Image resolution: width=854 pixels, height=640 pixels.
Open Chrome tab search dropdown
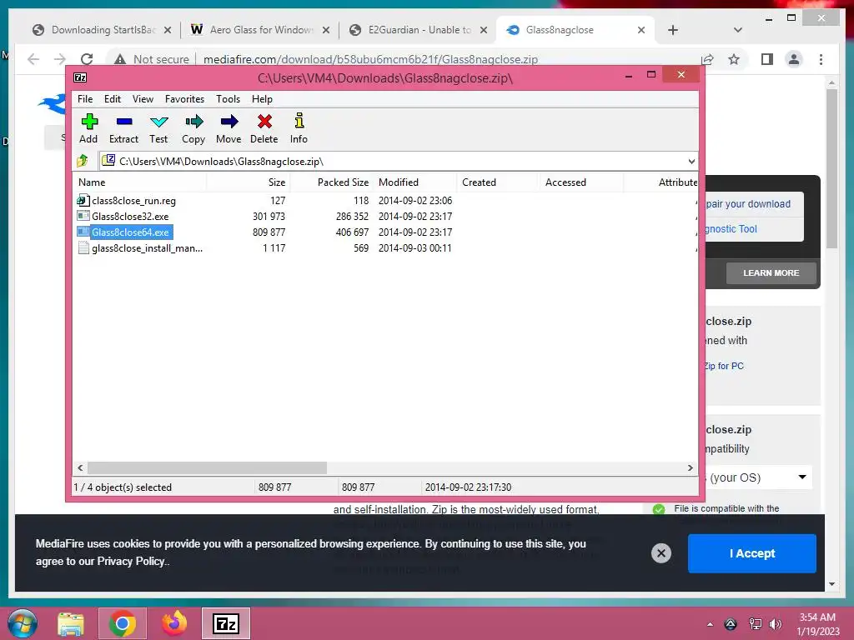coord(738,30)
